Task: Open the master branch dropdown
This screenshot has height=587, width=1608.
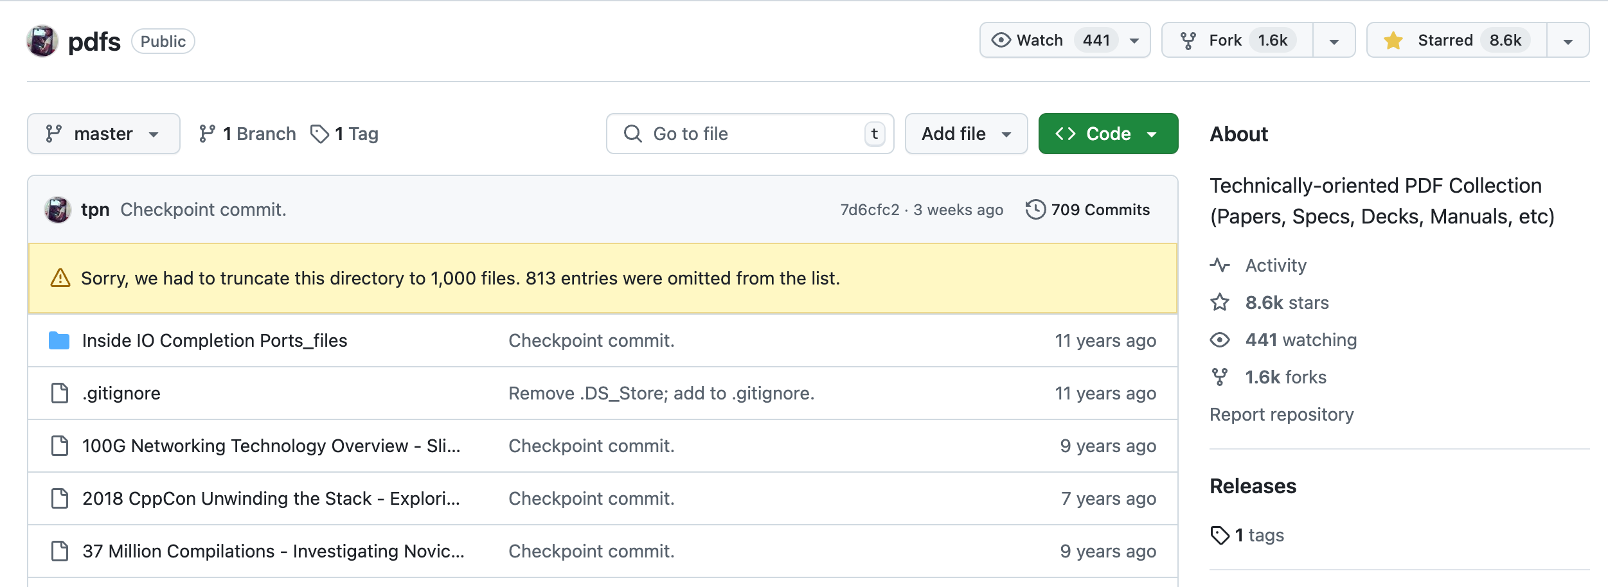Action: pyautogui.click(x=103, y=134)
